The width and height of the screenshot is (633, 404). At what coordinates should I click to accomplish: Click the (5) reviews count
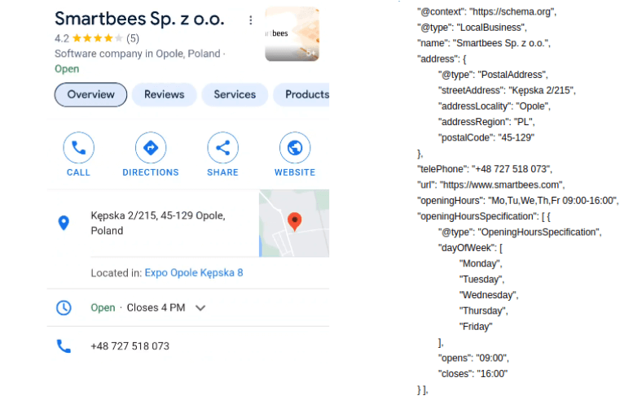pos(133,38)
